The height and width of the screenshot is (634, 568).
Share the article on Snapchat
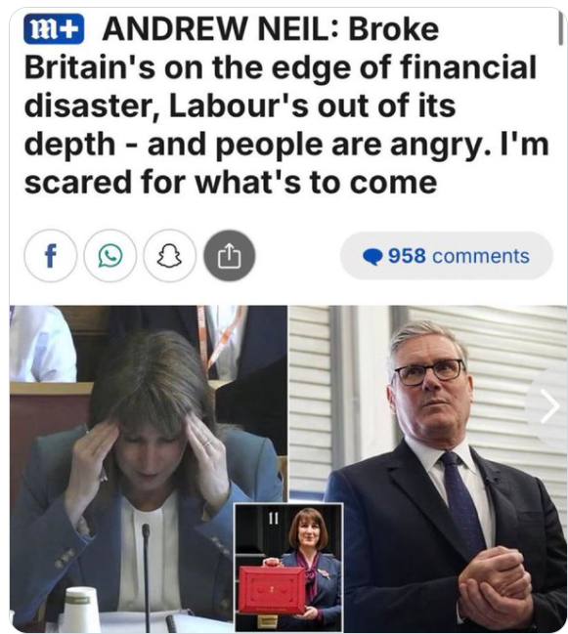(169, 256)
